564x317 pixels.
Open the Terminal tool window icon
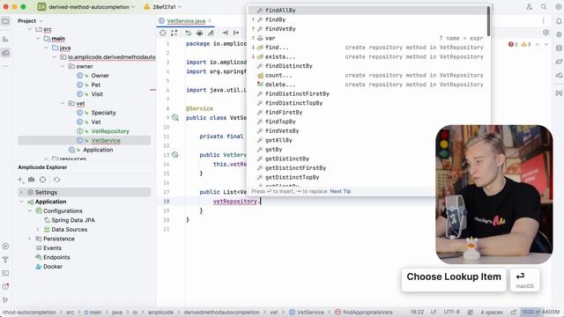point(6,273)
